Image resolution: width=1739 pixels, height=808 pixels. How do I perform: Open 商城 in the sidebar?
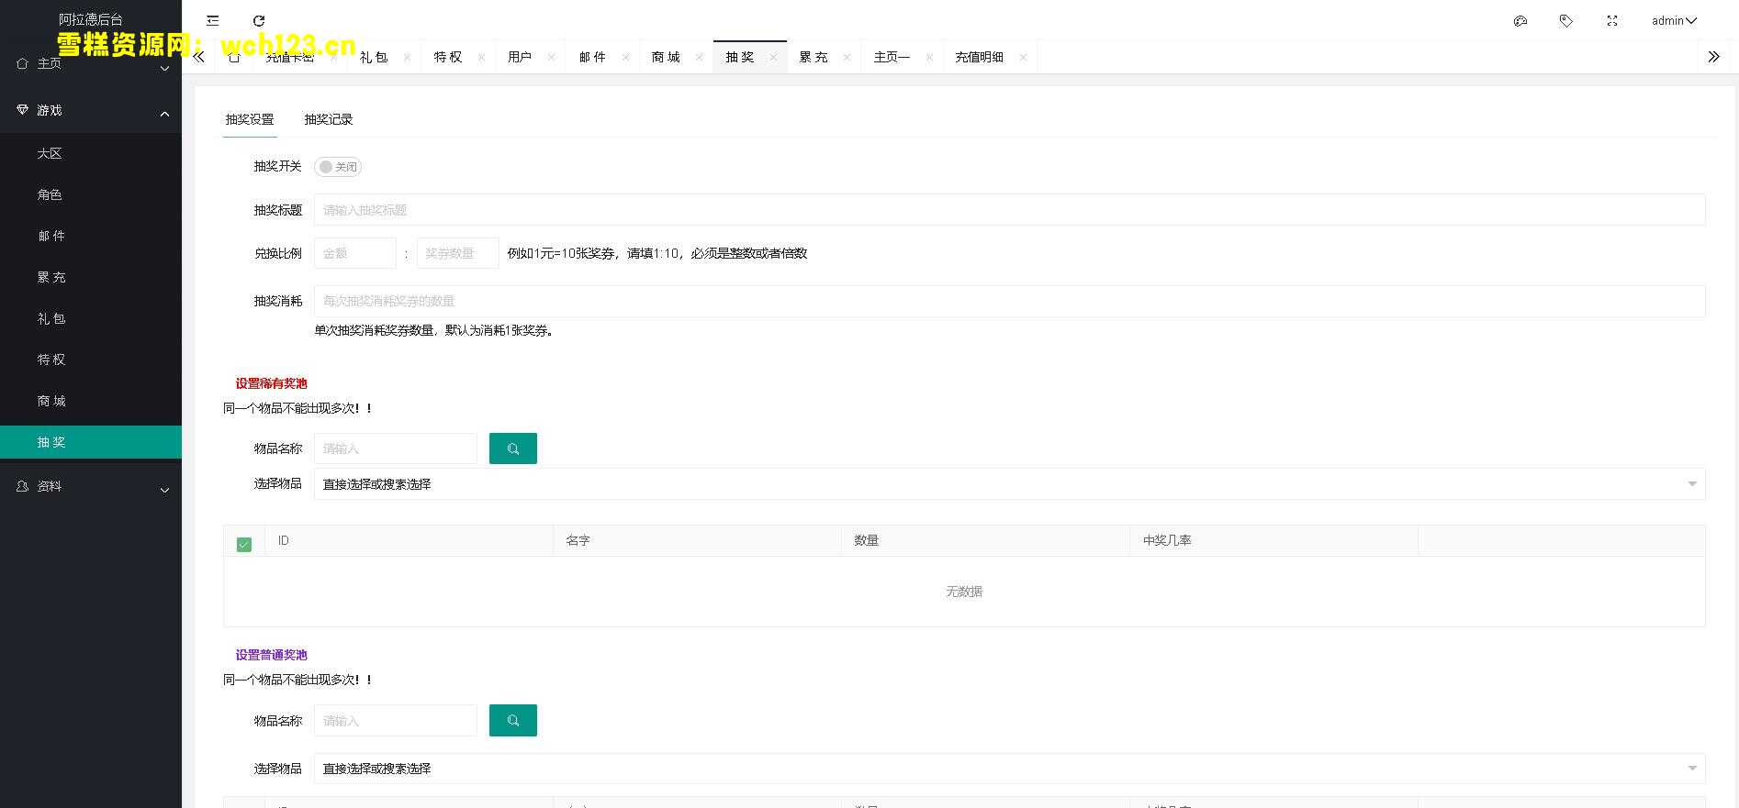pos(91,401)
